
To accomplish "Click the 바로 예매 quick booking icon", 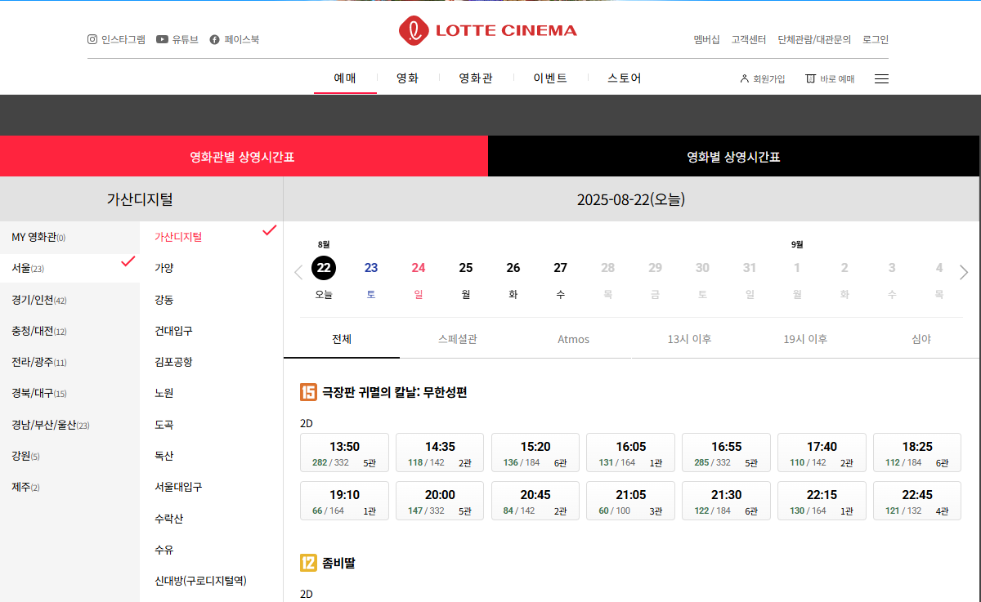I will [x=810, y=79].
